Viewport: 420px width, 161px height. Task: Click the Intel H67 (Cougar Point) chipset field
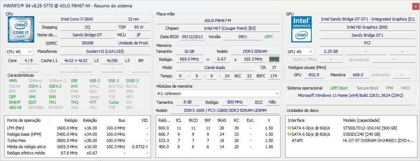(x=230, y=28)
